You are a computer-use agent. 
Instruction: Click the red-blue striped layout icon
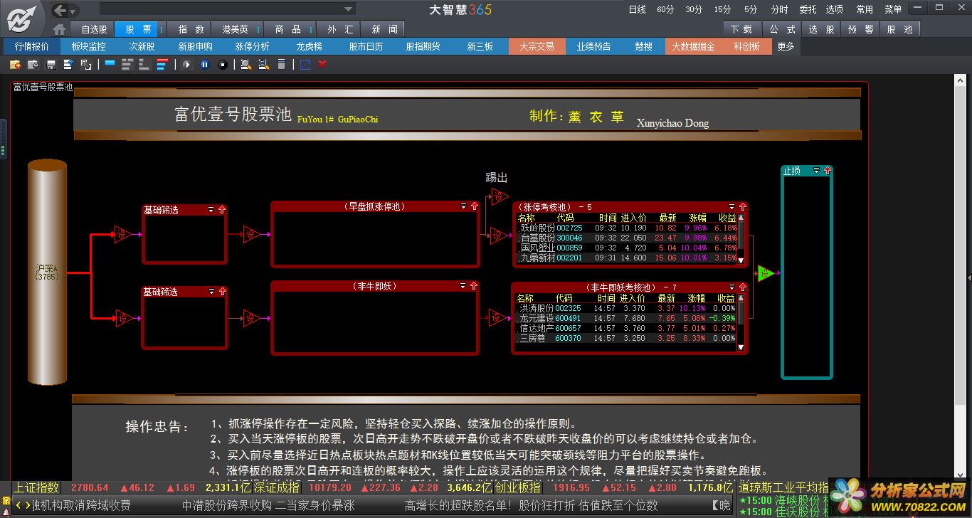[x=162, y=65]
